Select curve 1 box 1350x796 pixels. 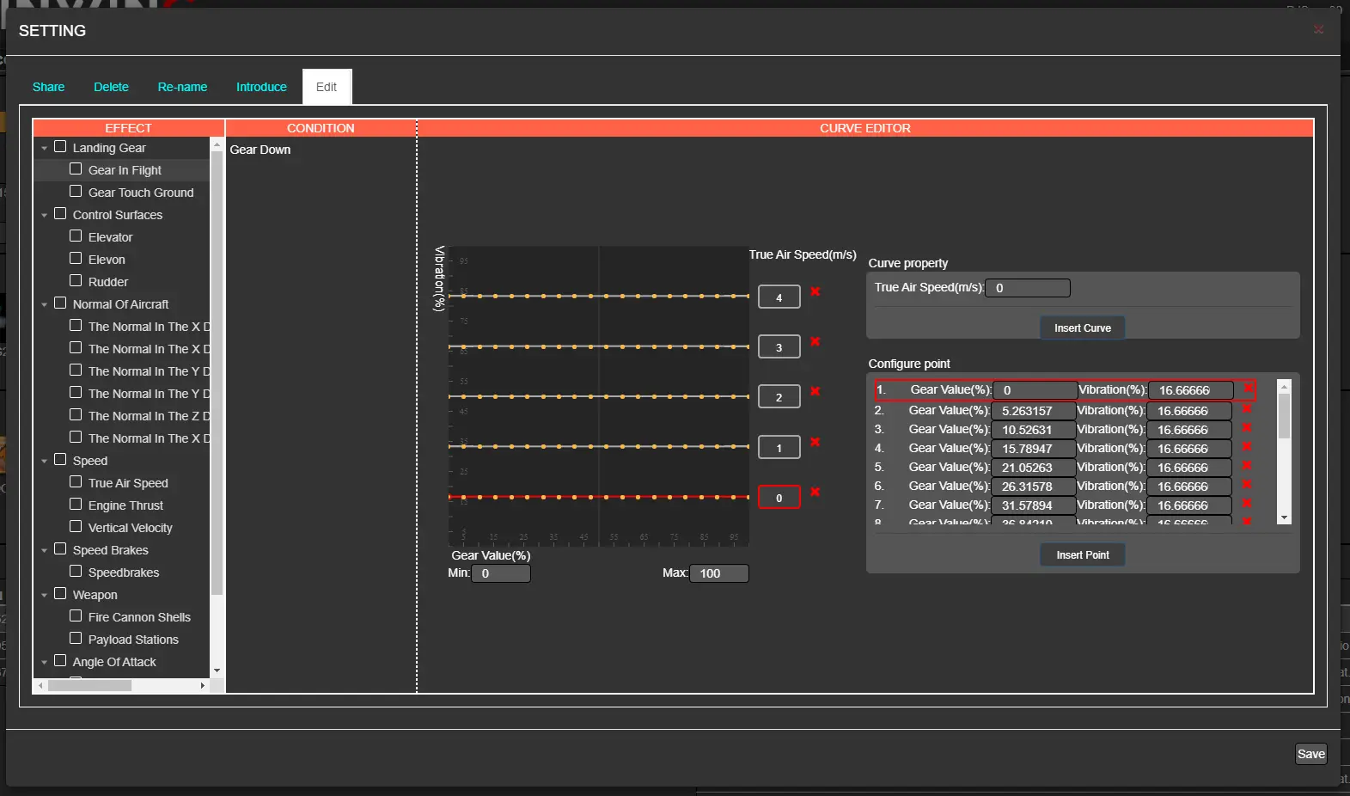click(779, 448)
